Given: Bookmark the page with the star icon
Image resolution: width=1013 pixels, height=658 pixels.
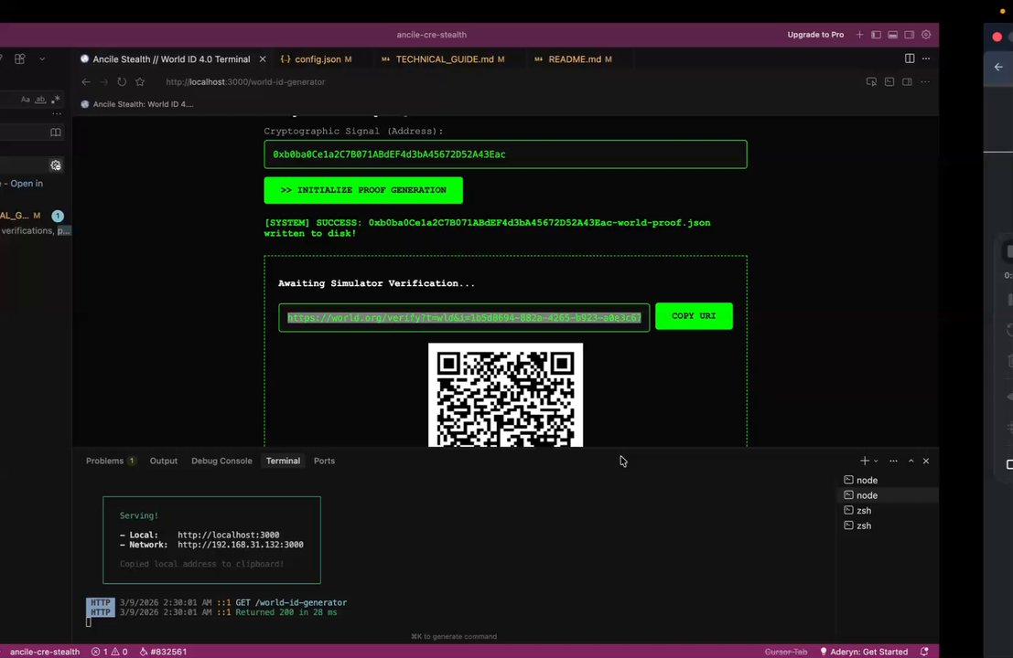Looking at the screenshot, I should click(x=140, y=82).
